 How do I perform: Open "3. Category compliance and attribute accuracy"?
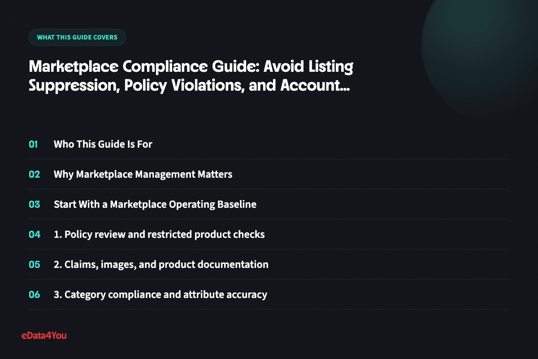click(x=161, y=294)
